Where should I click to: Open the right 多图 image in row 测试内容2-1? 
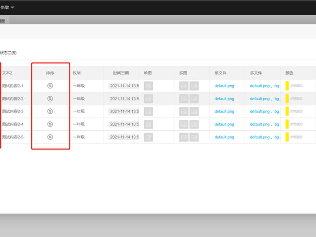tap(194, 86)
